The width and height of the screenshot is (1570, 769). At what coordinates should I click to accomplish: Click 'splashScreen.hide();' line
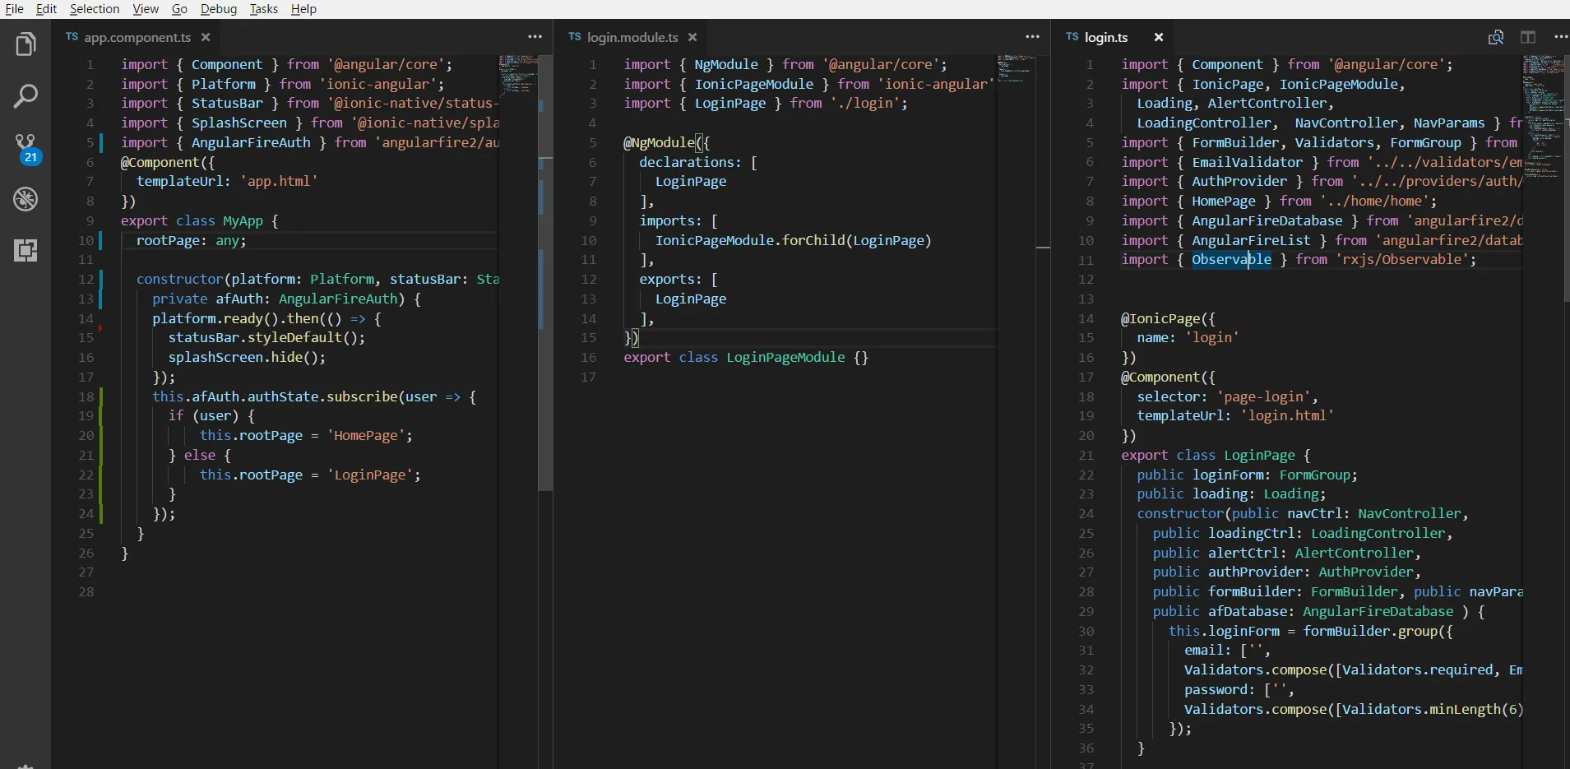(x=247, y=358)
